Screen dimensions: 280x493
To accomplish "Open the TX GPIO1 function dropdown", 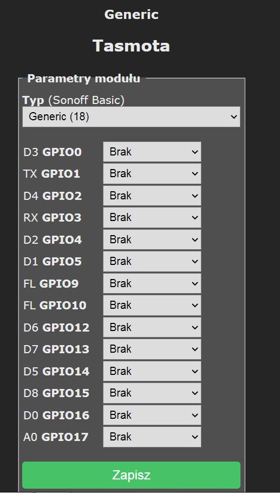I will tap(152, 174).
